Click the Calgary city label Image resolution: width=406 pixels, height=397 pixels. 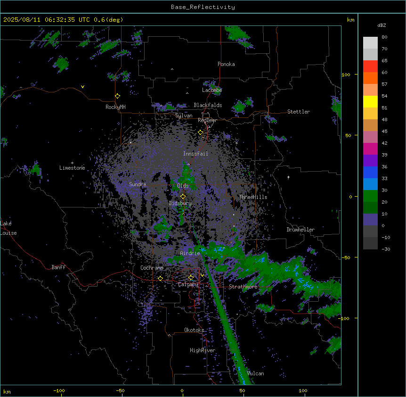(x=188, y=284)
